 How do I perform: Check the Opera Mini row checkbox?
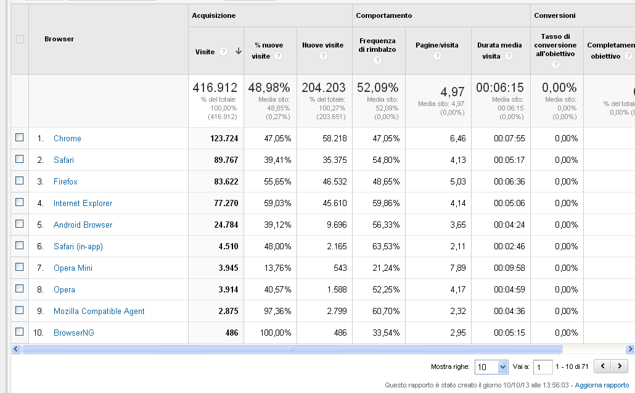point(20,267)
